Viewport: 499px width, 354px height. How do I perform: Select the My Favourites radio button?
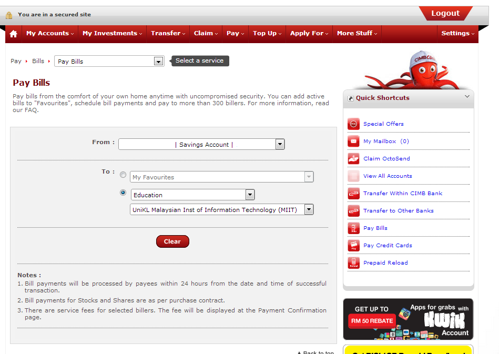pos(123,175)
